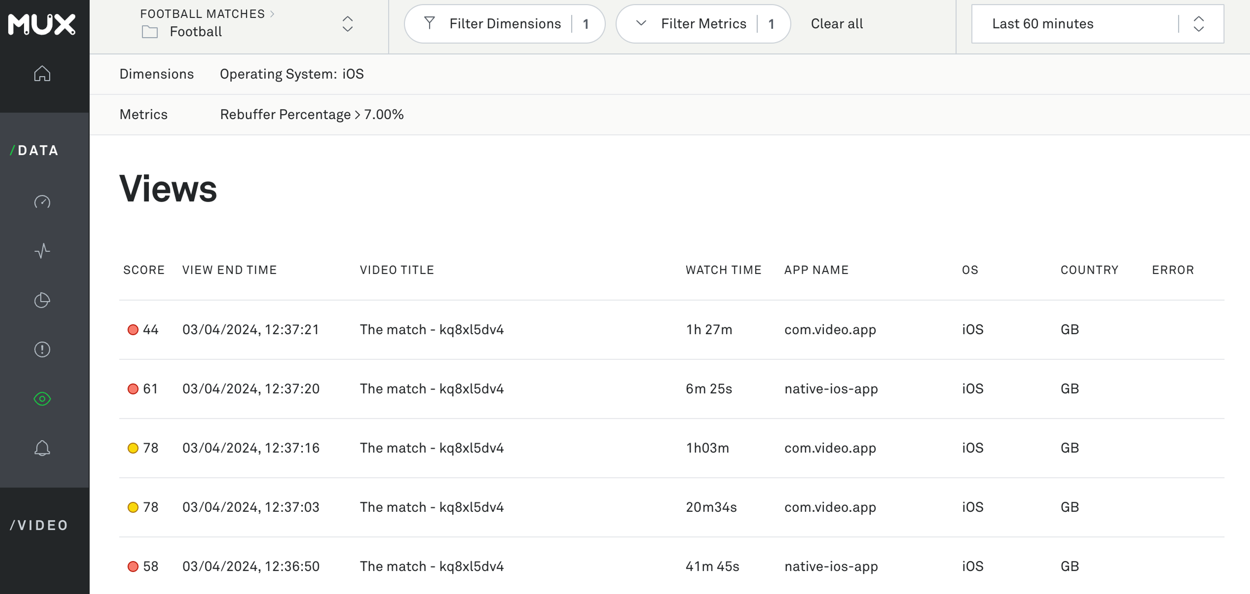Sort by the WATCH TIME column header
The height and width of the screenshot is (594, 1250).
pyautogui.click(x=723, y=270)
